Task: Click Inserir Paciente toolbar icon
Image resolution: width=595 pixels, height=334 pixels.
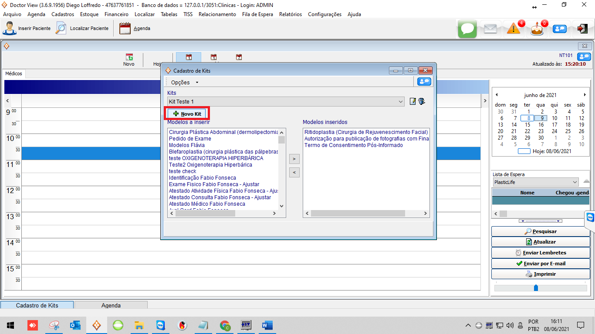Action: pyautogui.click(x=10, y=28)
